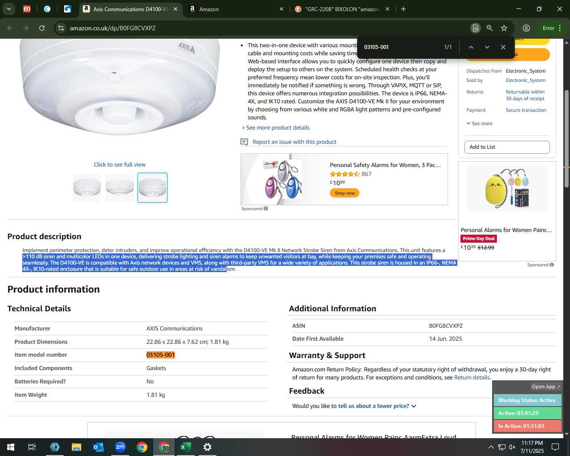
Task: Select first product thumbnail image
Action: (x=87, y=187)
